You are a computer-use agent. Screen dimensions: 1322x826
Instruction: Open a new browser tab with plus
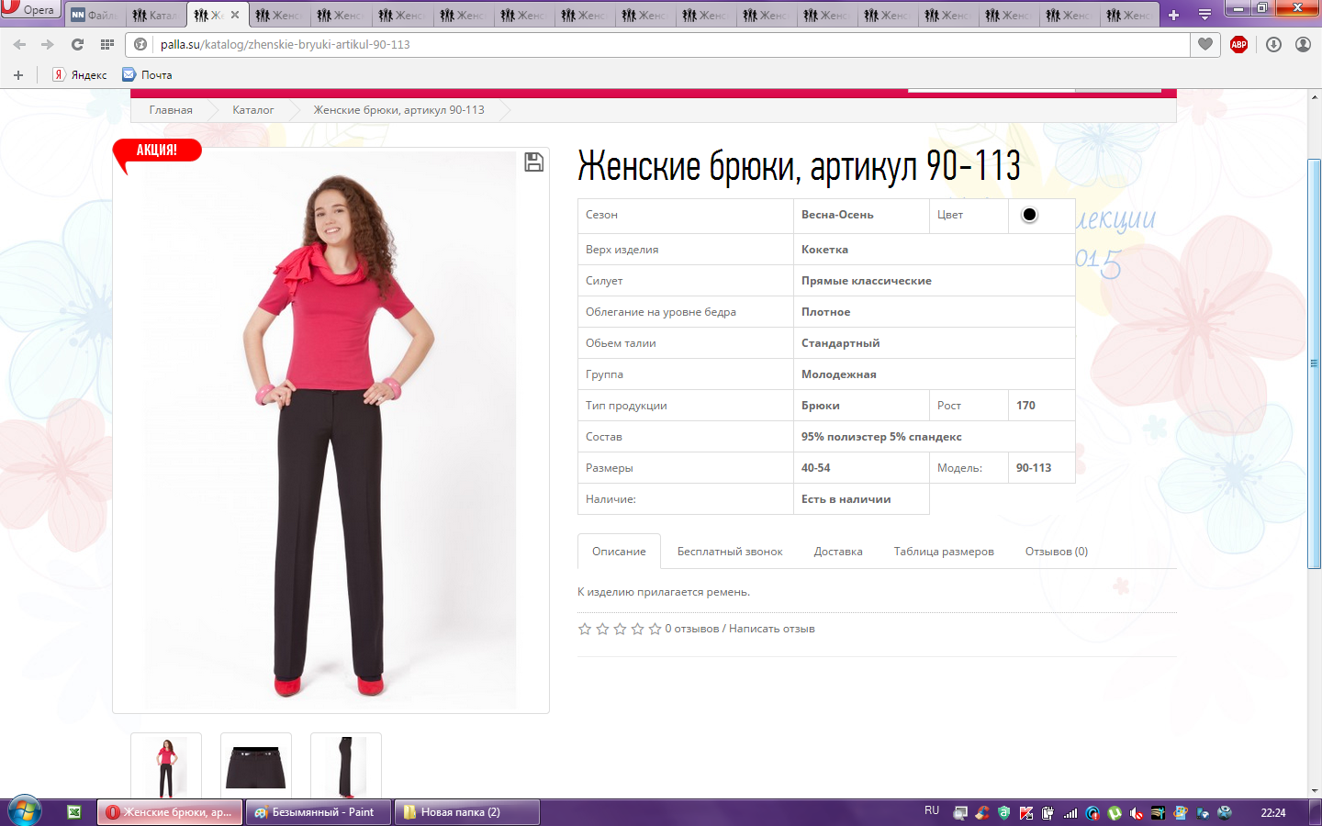click(1173, 15)
